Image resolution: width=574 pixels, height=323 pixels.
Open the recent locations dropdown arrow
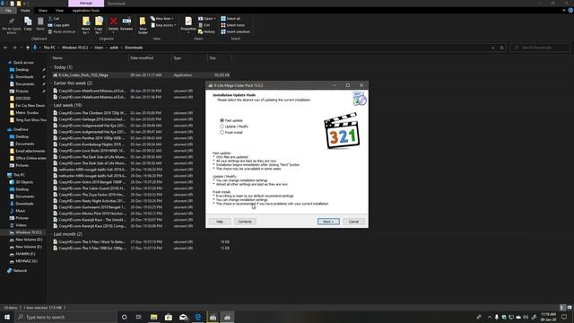[22, 48]
